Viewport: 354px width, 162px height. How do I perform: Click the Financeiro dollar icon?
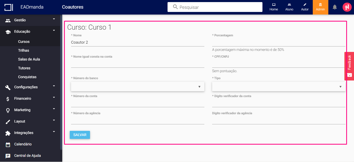pos(8,99)
